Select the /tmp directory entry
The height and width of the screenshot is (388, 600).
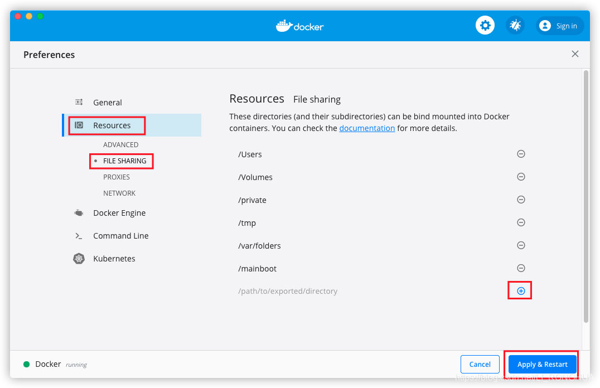click(247, 223)
